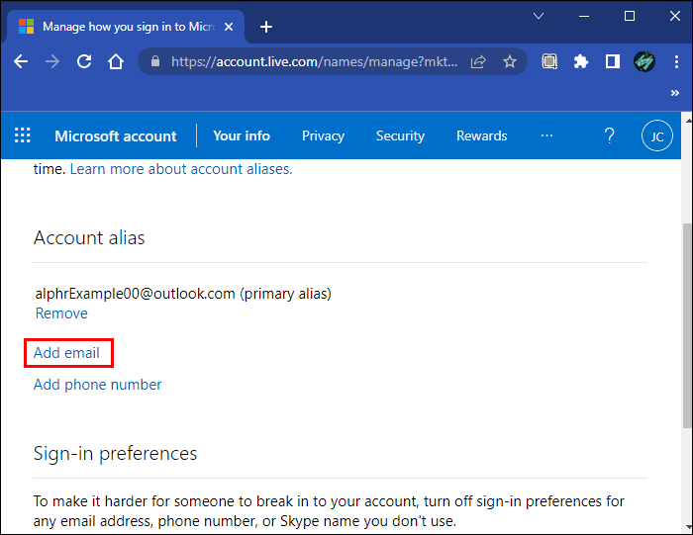
Task: Bookmark this page with the star icon
Action: [x=510, y=61]
